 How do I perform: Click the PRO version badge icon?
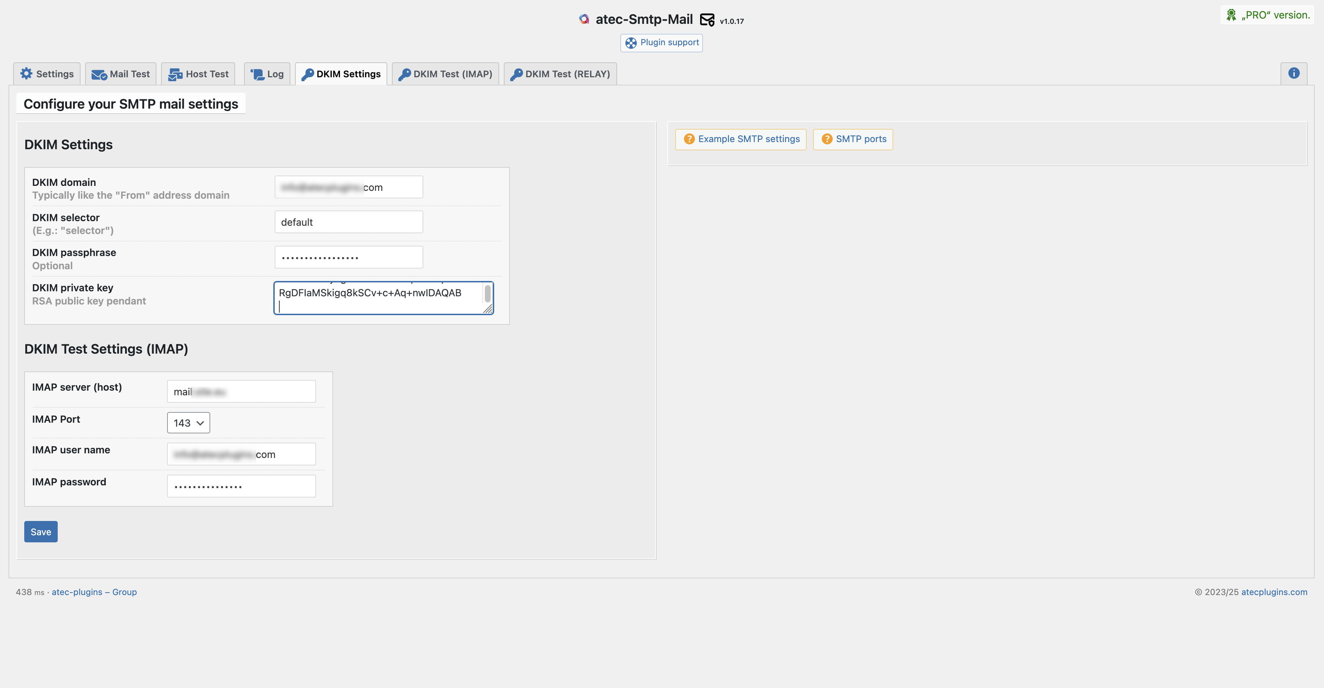click(1231, 15)
